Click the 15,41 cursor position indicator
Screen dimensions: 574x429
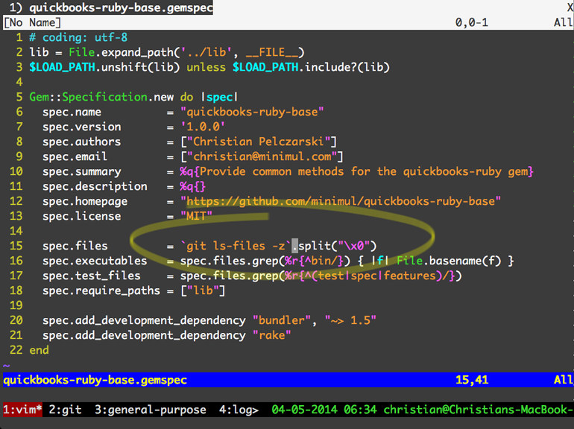tap(472, 380)
